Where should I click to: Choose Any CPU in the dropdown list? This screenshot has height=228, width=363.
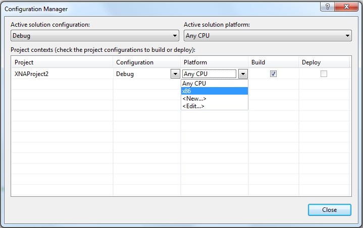tap(215, 84)
